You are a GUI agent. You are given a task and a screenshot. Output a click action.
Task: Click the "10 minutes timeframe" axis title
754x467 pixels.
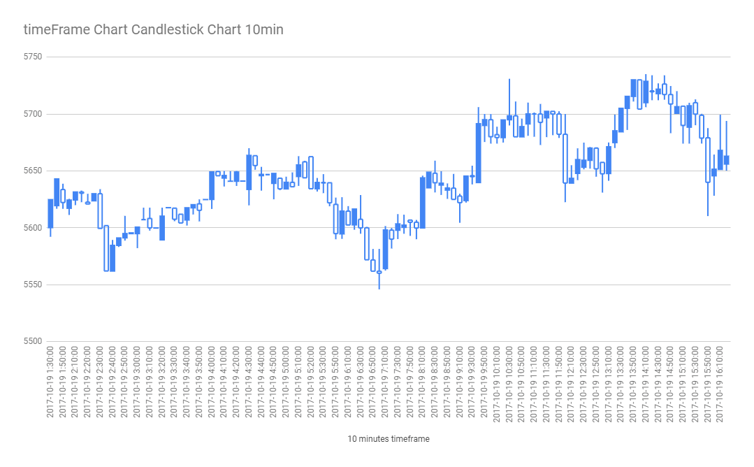pos(389,439)
